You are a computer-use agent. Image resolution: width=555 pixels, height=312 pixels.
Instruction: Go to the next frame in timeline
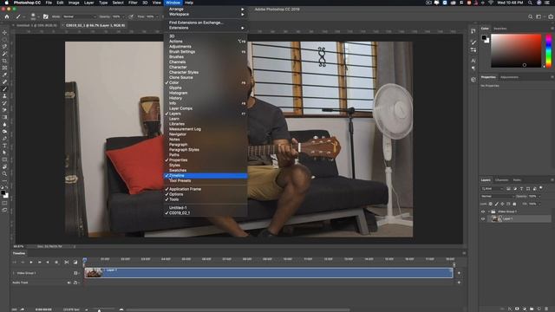point(40,263)
